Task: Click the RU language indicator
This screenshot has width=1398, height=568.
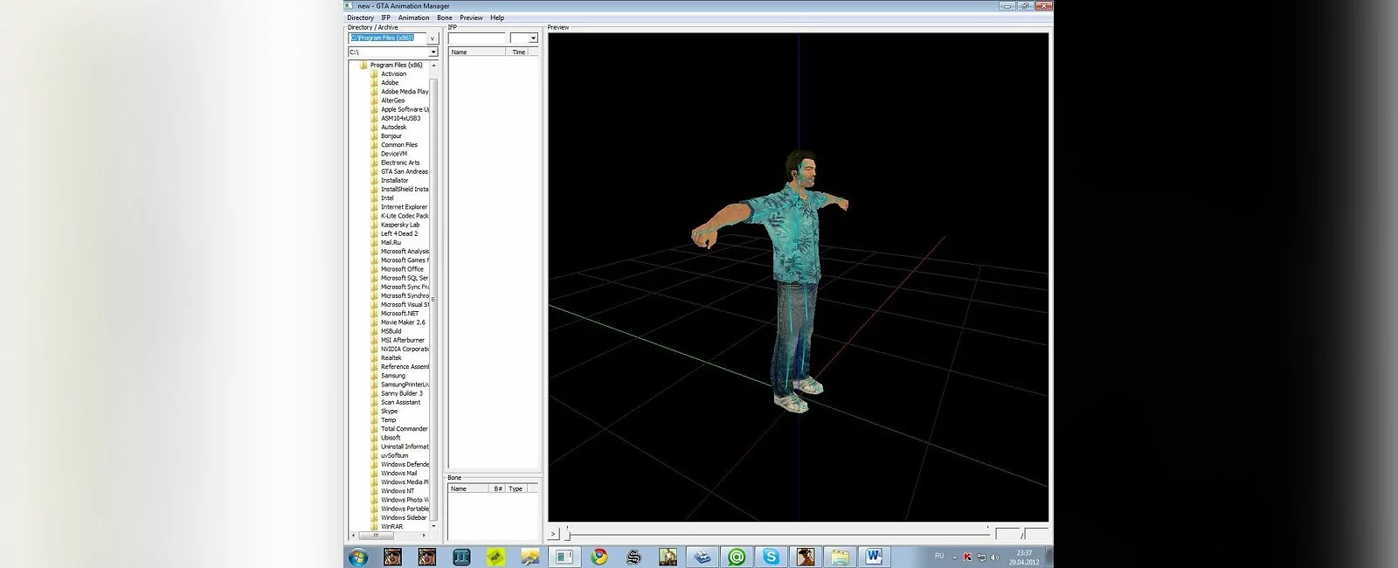Action: click(939, 556)
